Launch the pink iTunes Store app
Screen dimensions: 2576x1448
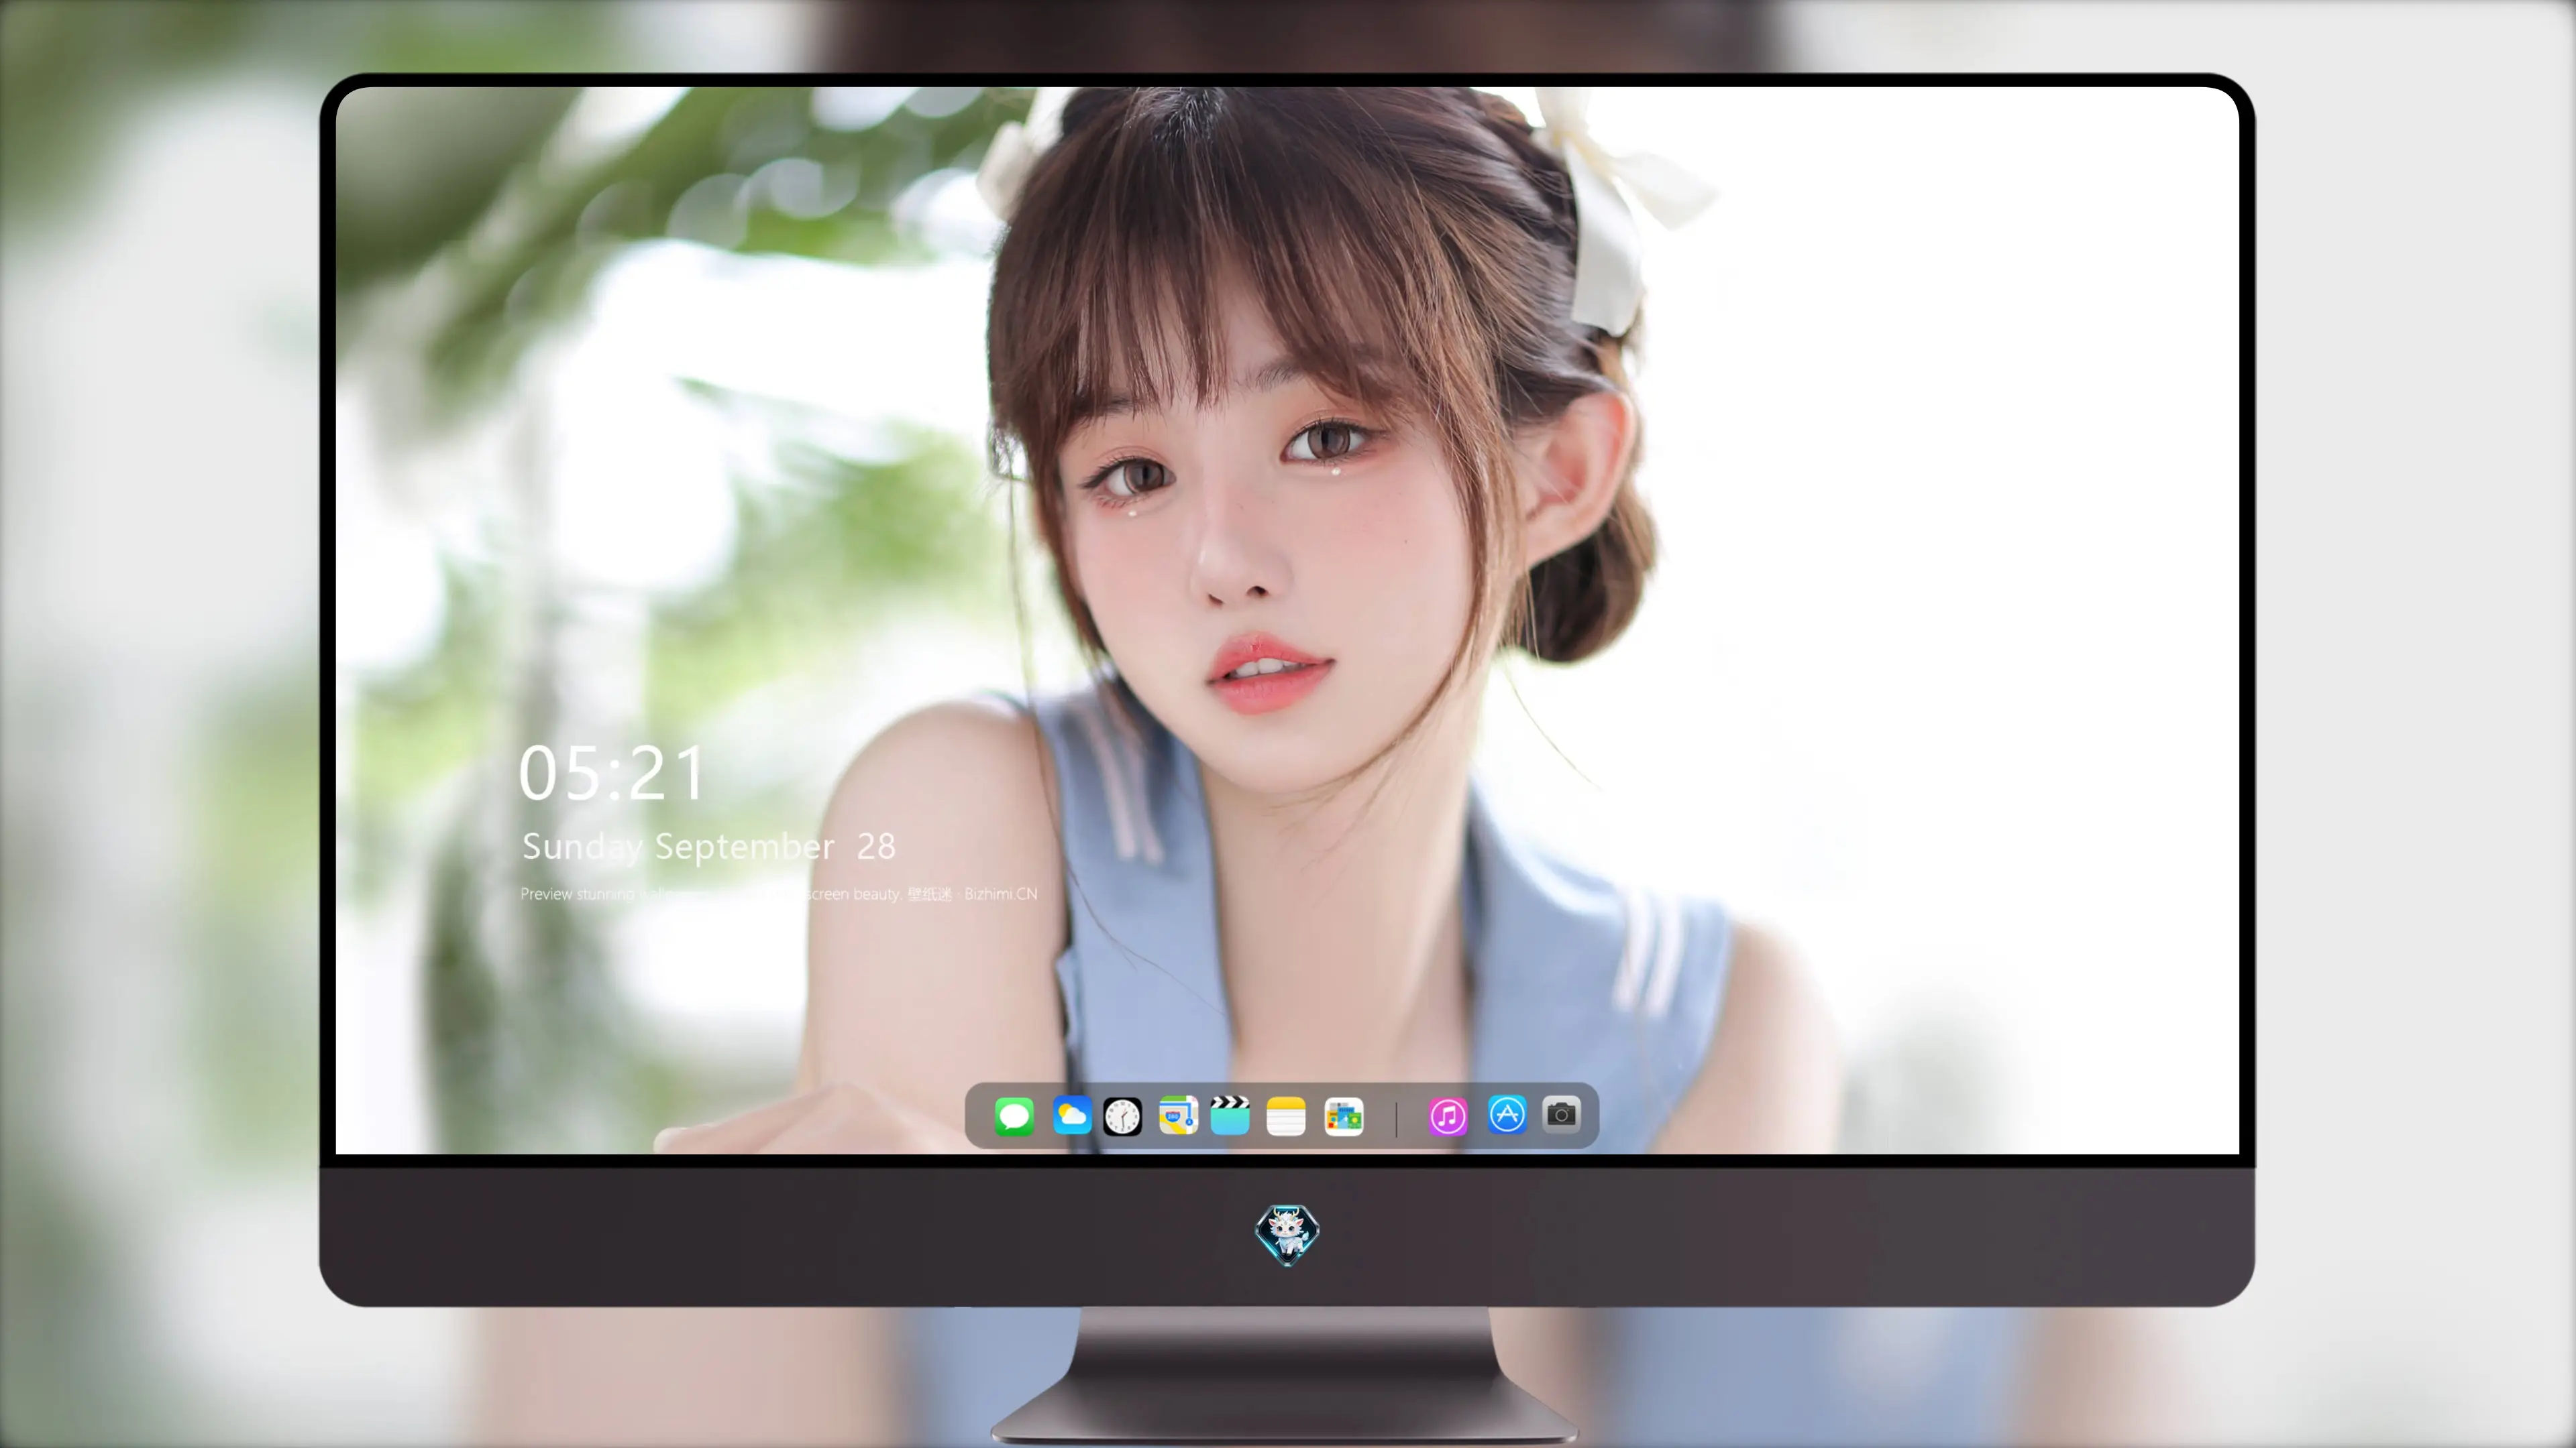coord(1448,1116)
